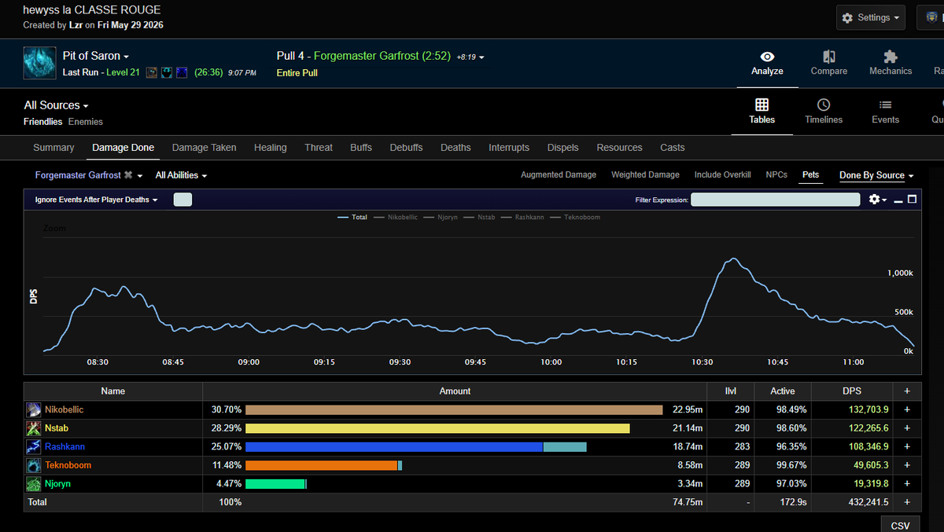Click Rashkann's class icon
The image size is (944, 532).
34,447
